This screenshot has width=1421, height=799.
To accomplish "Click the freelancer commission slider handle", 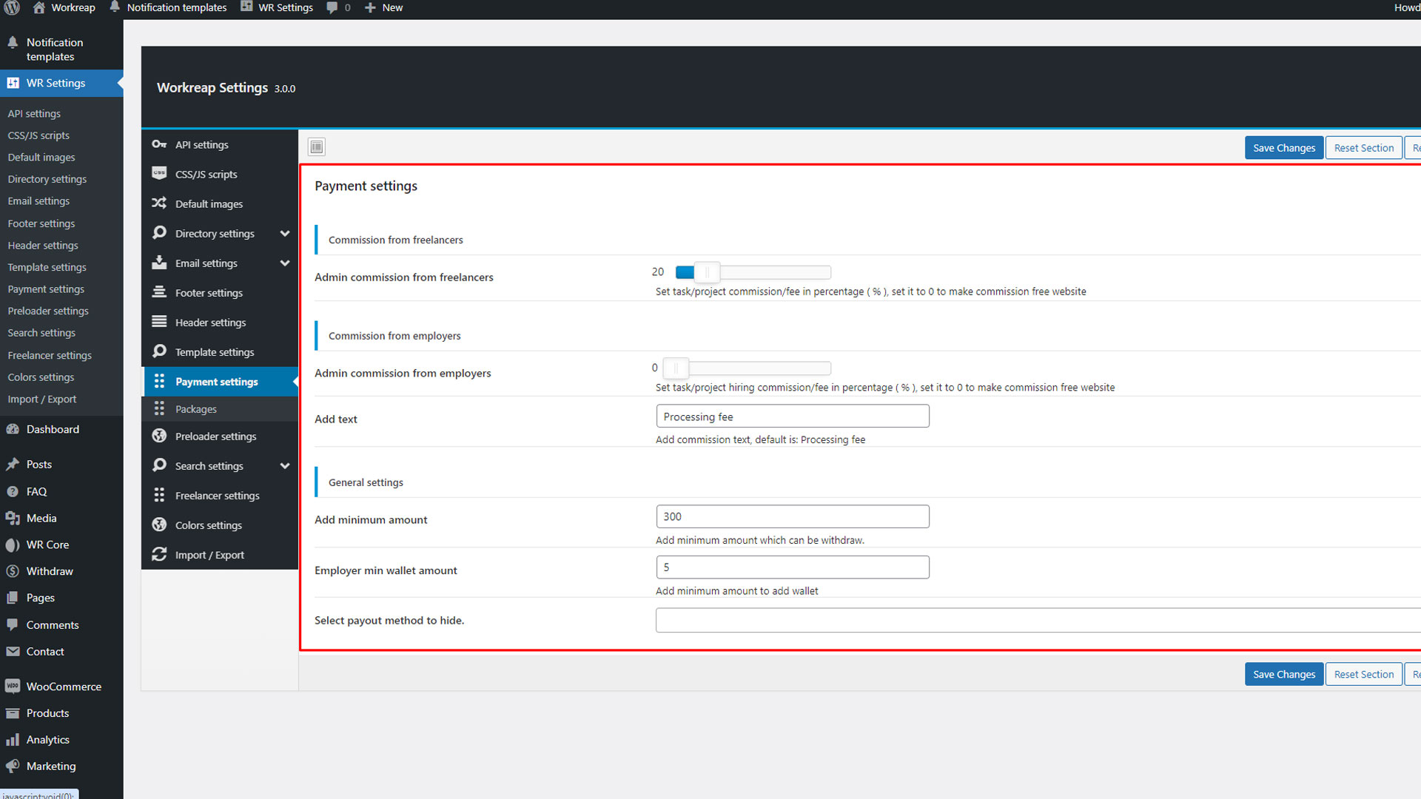I will [x=707, y=272].
